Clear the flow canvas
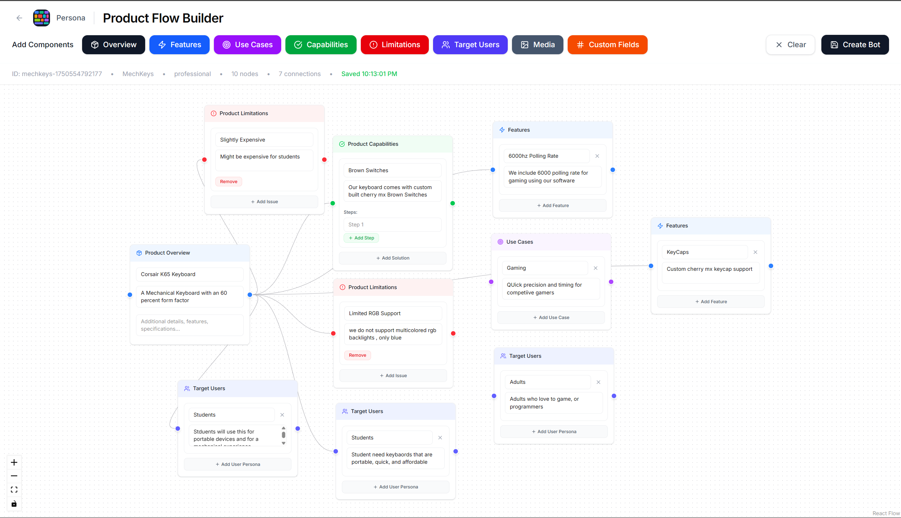 (x=790, y=44)
